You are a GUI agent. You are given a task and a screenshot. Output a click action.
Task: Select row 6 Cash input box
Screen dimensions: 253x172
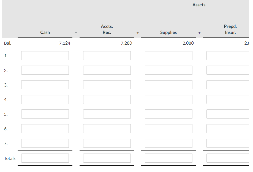pos(45,128)
